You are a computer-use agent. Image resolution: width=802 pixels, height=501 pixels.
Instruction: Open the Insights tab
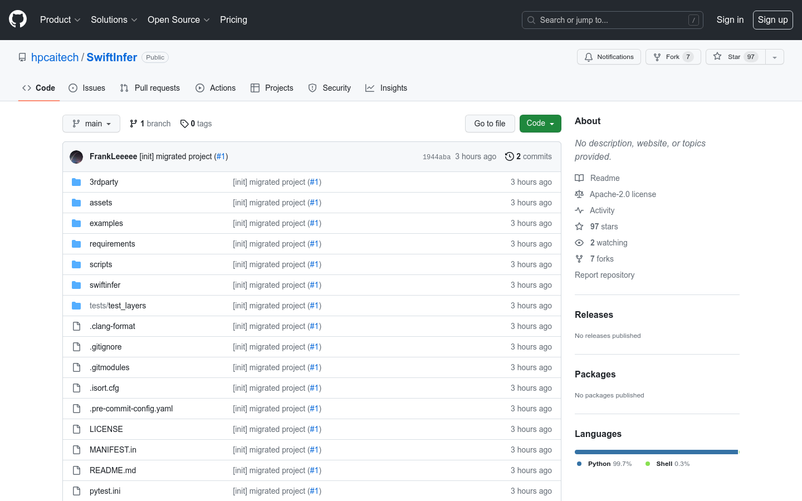(387, 88)
